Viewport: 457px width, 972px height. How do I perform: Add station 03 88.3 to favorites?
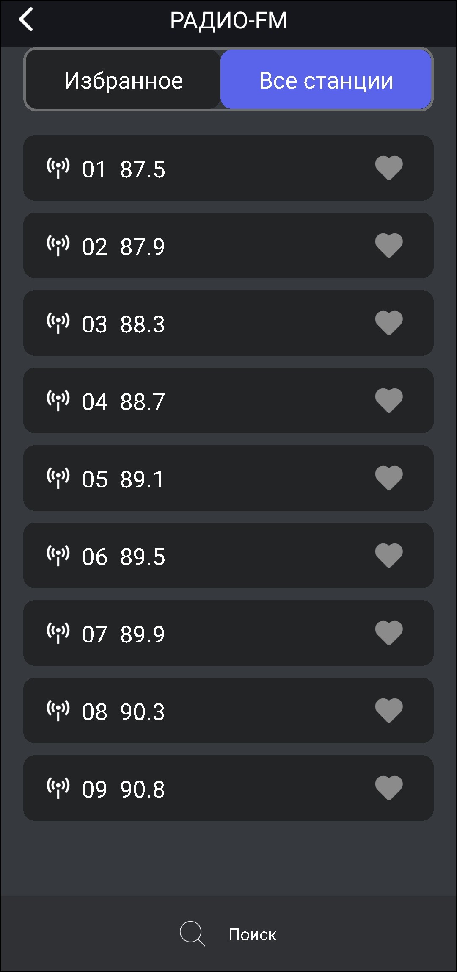[388, 323]
